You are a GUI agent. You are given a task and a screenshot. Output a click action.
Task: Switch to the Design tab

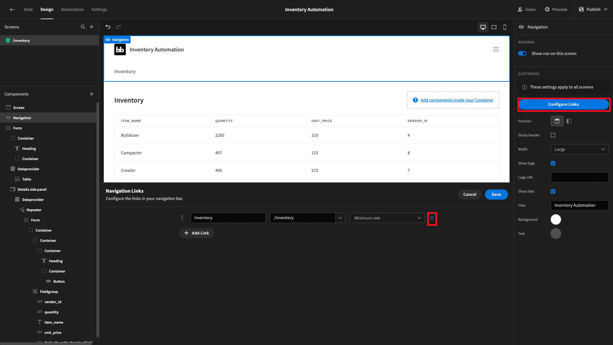[47, 10]
